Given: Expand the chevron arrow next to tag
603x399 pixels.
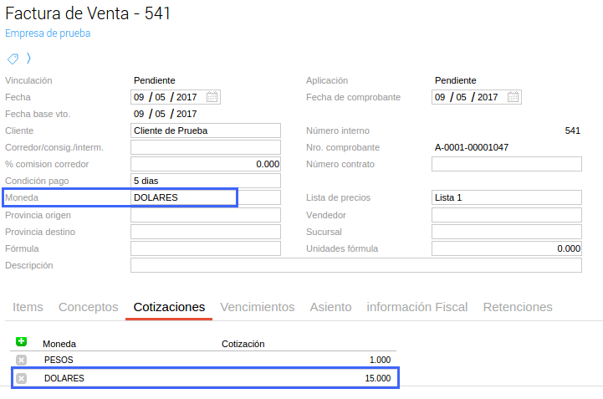Looking at the screenshot, I should coord(28,59).
